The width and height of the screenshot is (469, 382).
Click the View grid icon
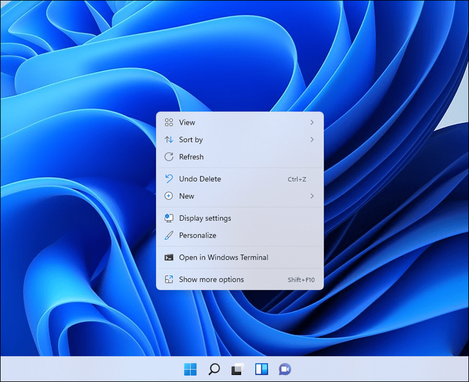pyautogui.click(x=169, y=122)
